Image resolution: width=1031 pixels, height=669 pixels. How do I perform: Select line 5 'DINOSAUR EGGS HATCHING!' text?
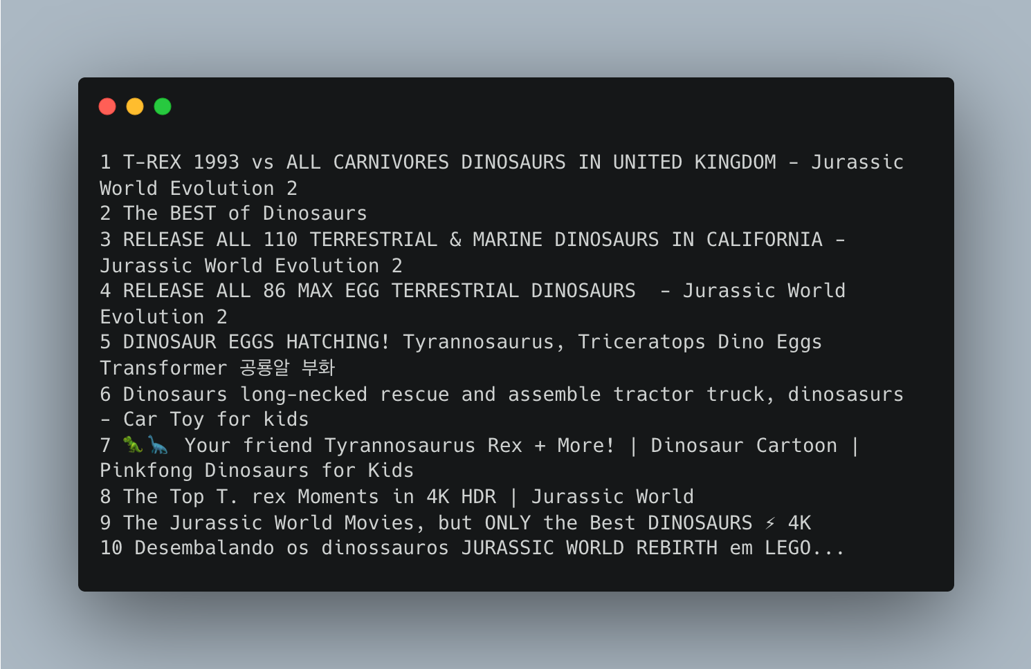257,342
